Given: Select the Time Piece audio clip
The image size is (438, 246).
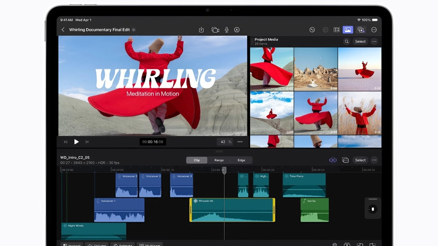Looking at the screenshot, I should [x=304, y=185].
